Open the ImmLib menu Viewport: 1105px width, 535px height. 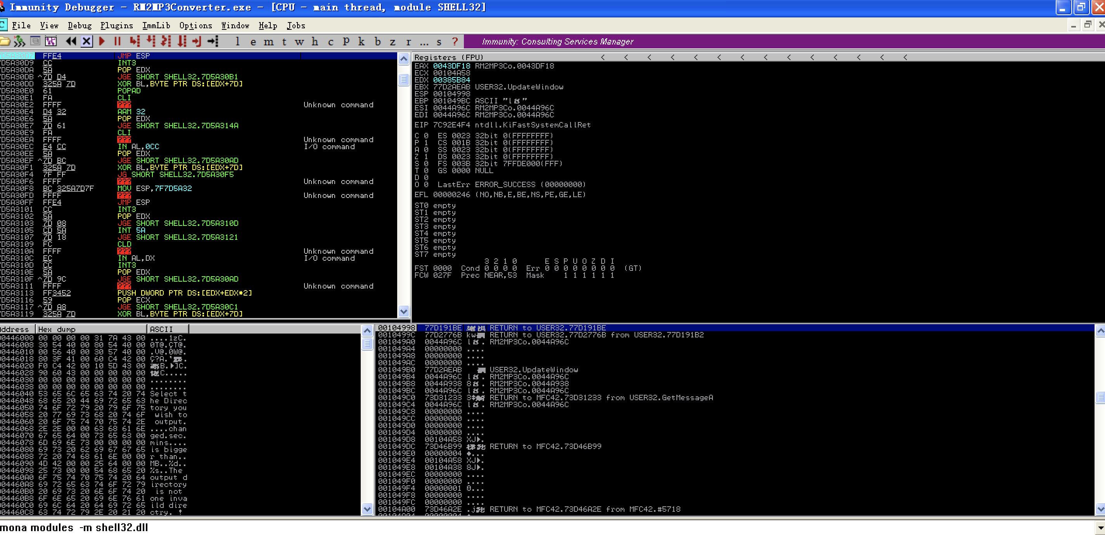[x=156, y=26]
